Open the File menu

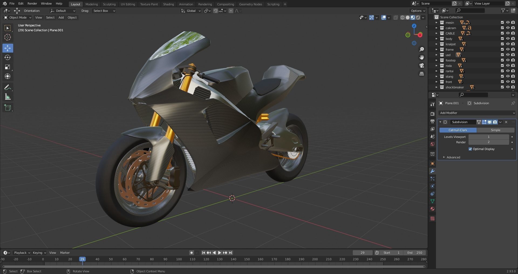point(12,4)
